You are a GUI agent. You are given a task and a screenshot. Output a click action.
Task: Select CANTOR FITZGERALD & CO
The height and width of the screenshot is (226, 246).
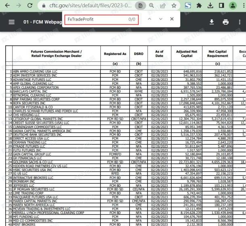pos(33,107)
